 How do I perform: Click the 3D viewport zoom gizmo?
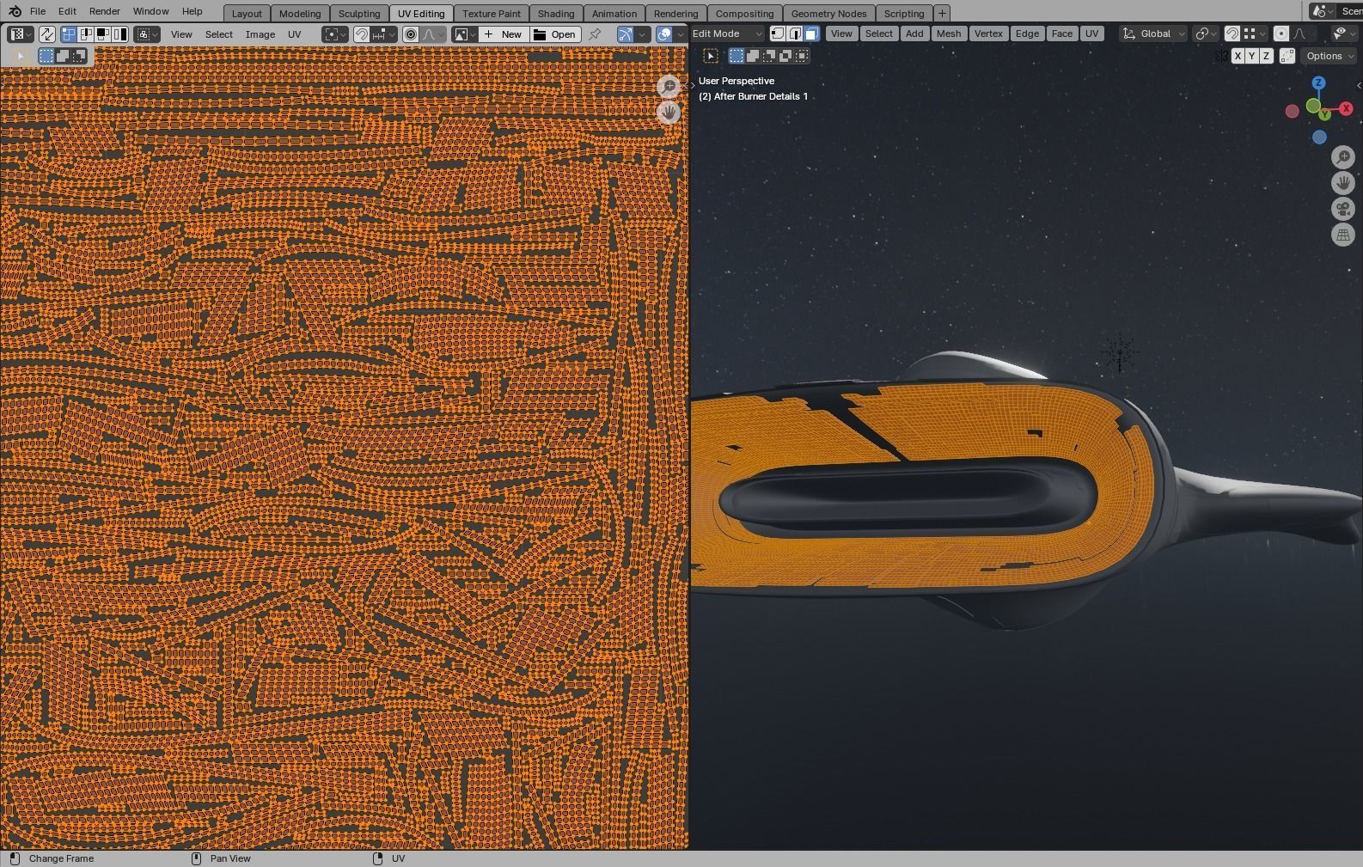click(1343, 157)
